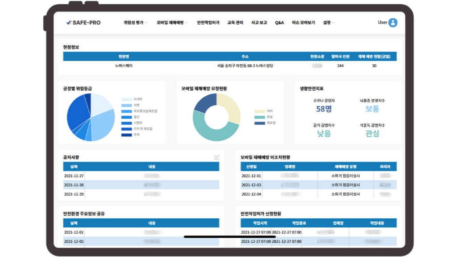Click the 58명 코로나 감염자 value
Image resolution: width=457 pixels, height=257 pixels.
(x=324, y=109)
